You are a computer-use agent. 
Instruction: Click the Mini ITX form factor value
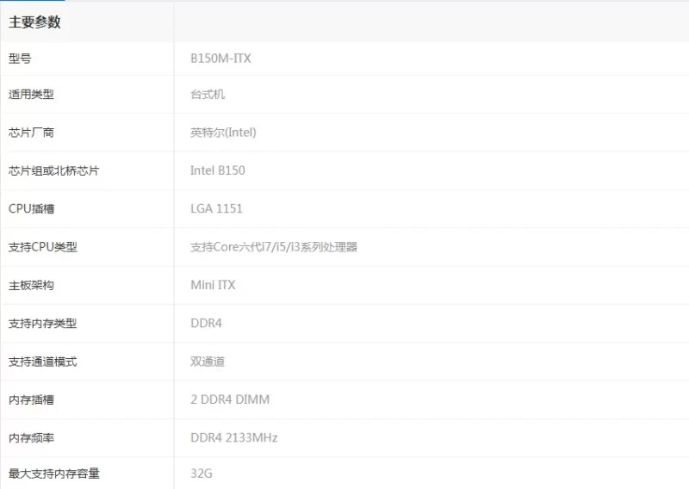(213, 285)
